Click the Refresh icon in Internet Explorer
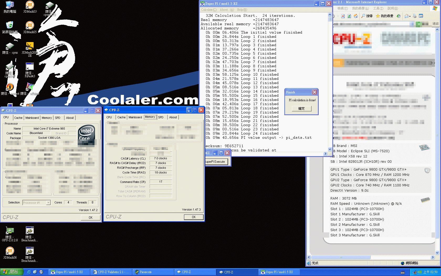The image size is (441, 276). [x=349, y=16]
